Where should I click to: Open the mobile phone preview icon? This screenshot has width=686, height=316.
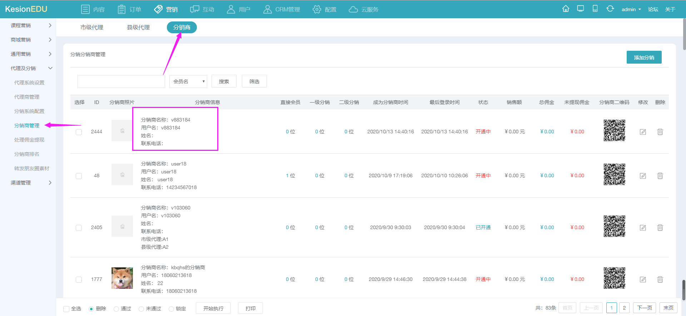[595, 9]
